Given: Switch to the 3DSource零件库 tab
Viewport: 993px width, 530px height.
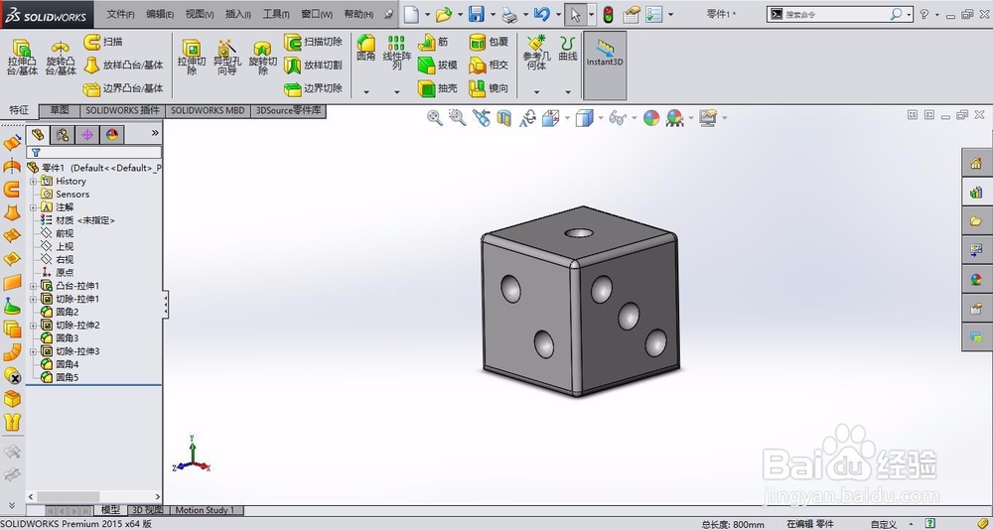Looking at the screenshot, I should tap(288, 110).
